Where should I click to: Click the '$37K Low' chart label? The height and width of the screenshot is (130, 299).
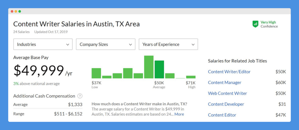click(96, 85)
